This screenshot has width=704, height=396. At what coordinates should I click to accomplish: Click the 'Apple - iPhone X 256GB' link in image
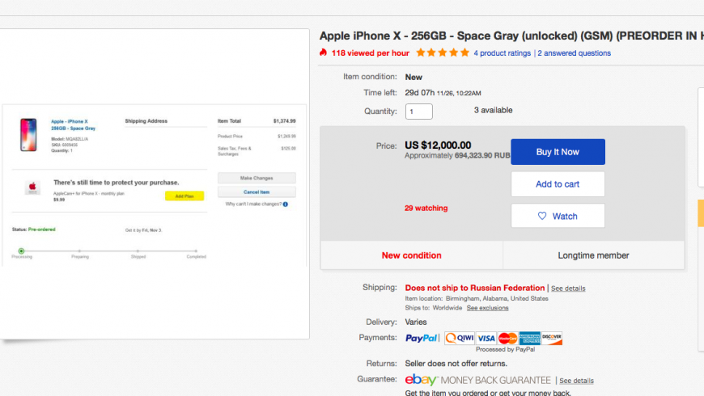[x=73, y=124]
